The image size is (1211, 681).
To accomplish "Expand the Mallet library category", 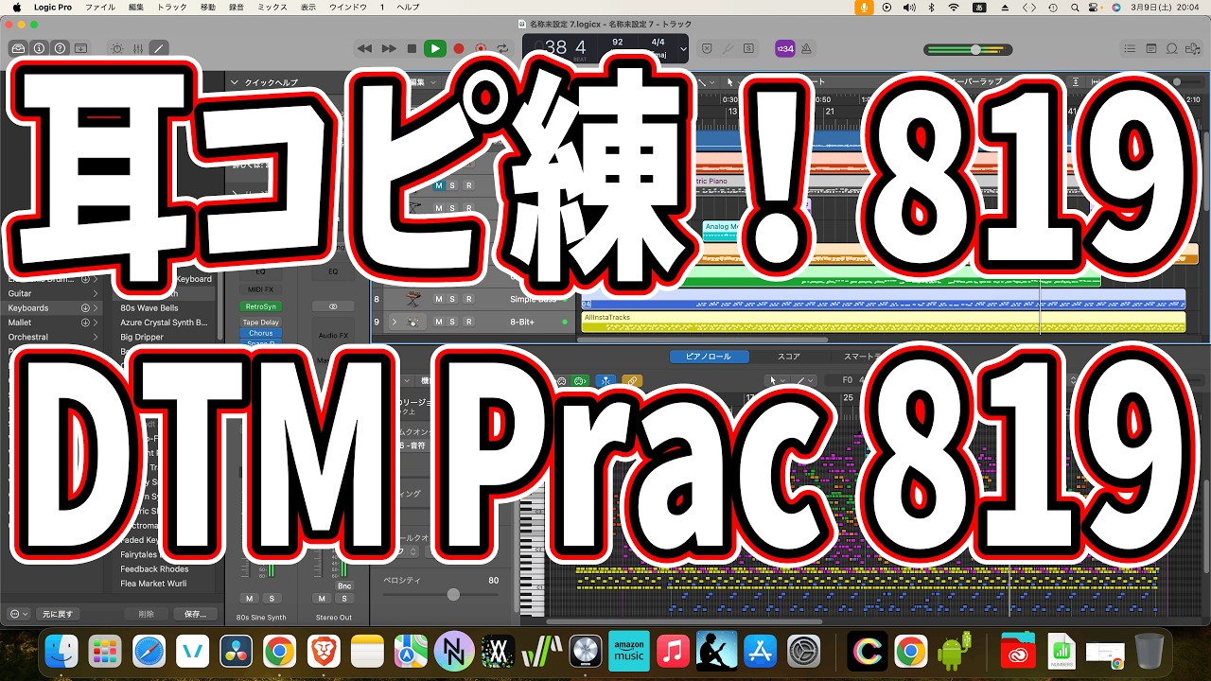I will click(x=96, y=323).
